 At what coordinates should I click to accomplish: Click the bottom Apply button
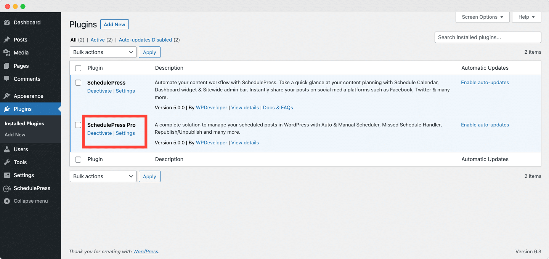[149, 176]
